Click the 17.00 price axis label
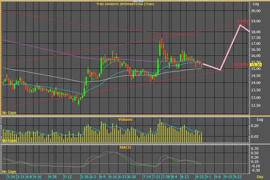This screenshot has width=270, height=180. (x=256, y=44)
